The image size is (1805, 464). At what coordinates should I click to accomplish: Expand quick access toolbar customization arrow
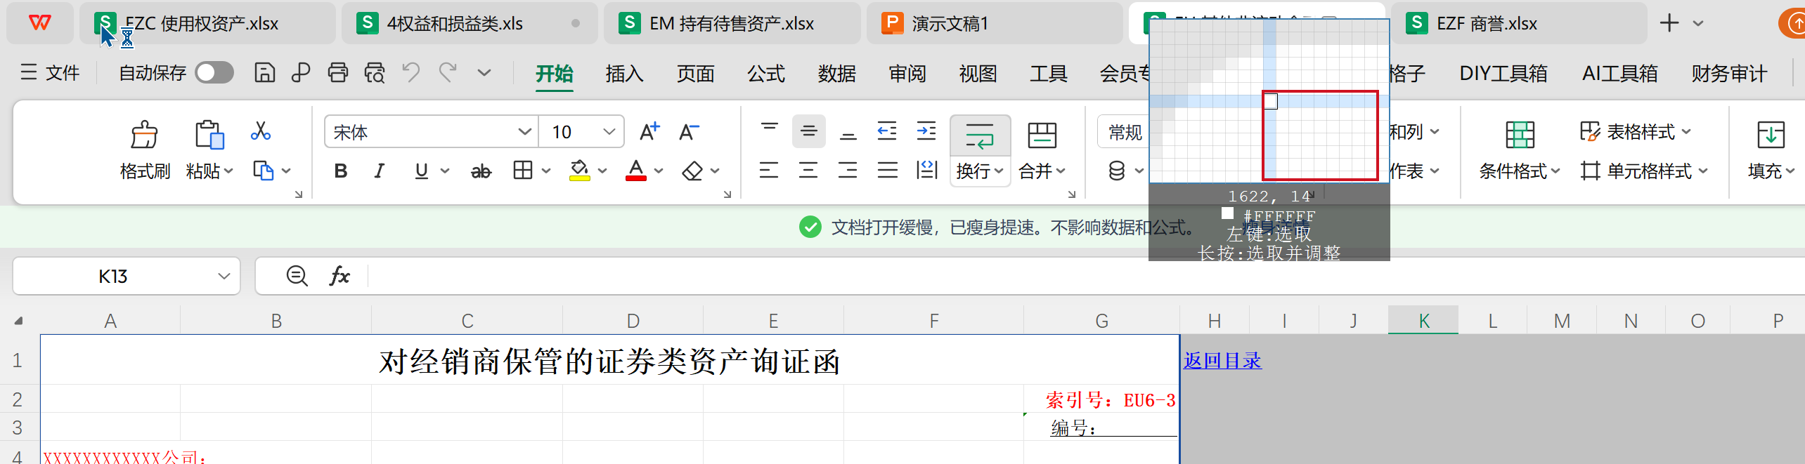[484, 73]
